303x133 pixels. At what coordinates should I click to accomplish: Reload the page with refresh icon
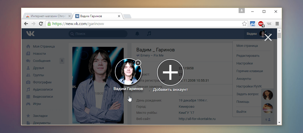tap(41, 24)
